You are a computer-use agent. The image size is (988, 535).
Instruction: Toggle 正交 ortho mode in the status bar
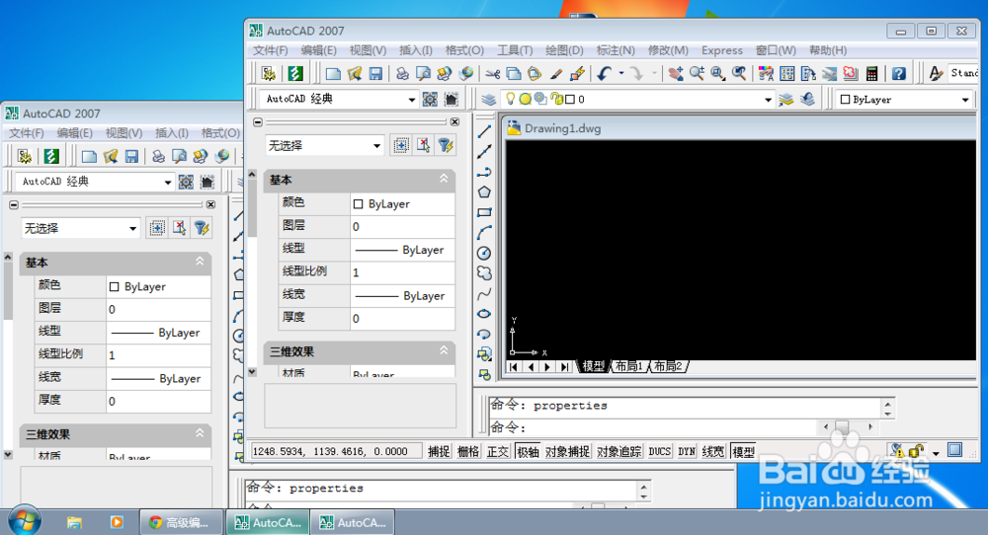[498, 451]
